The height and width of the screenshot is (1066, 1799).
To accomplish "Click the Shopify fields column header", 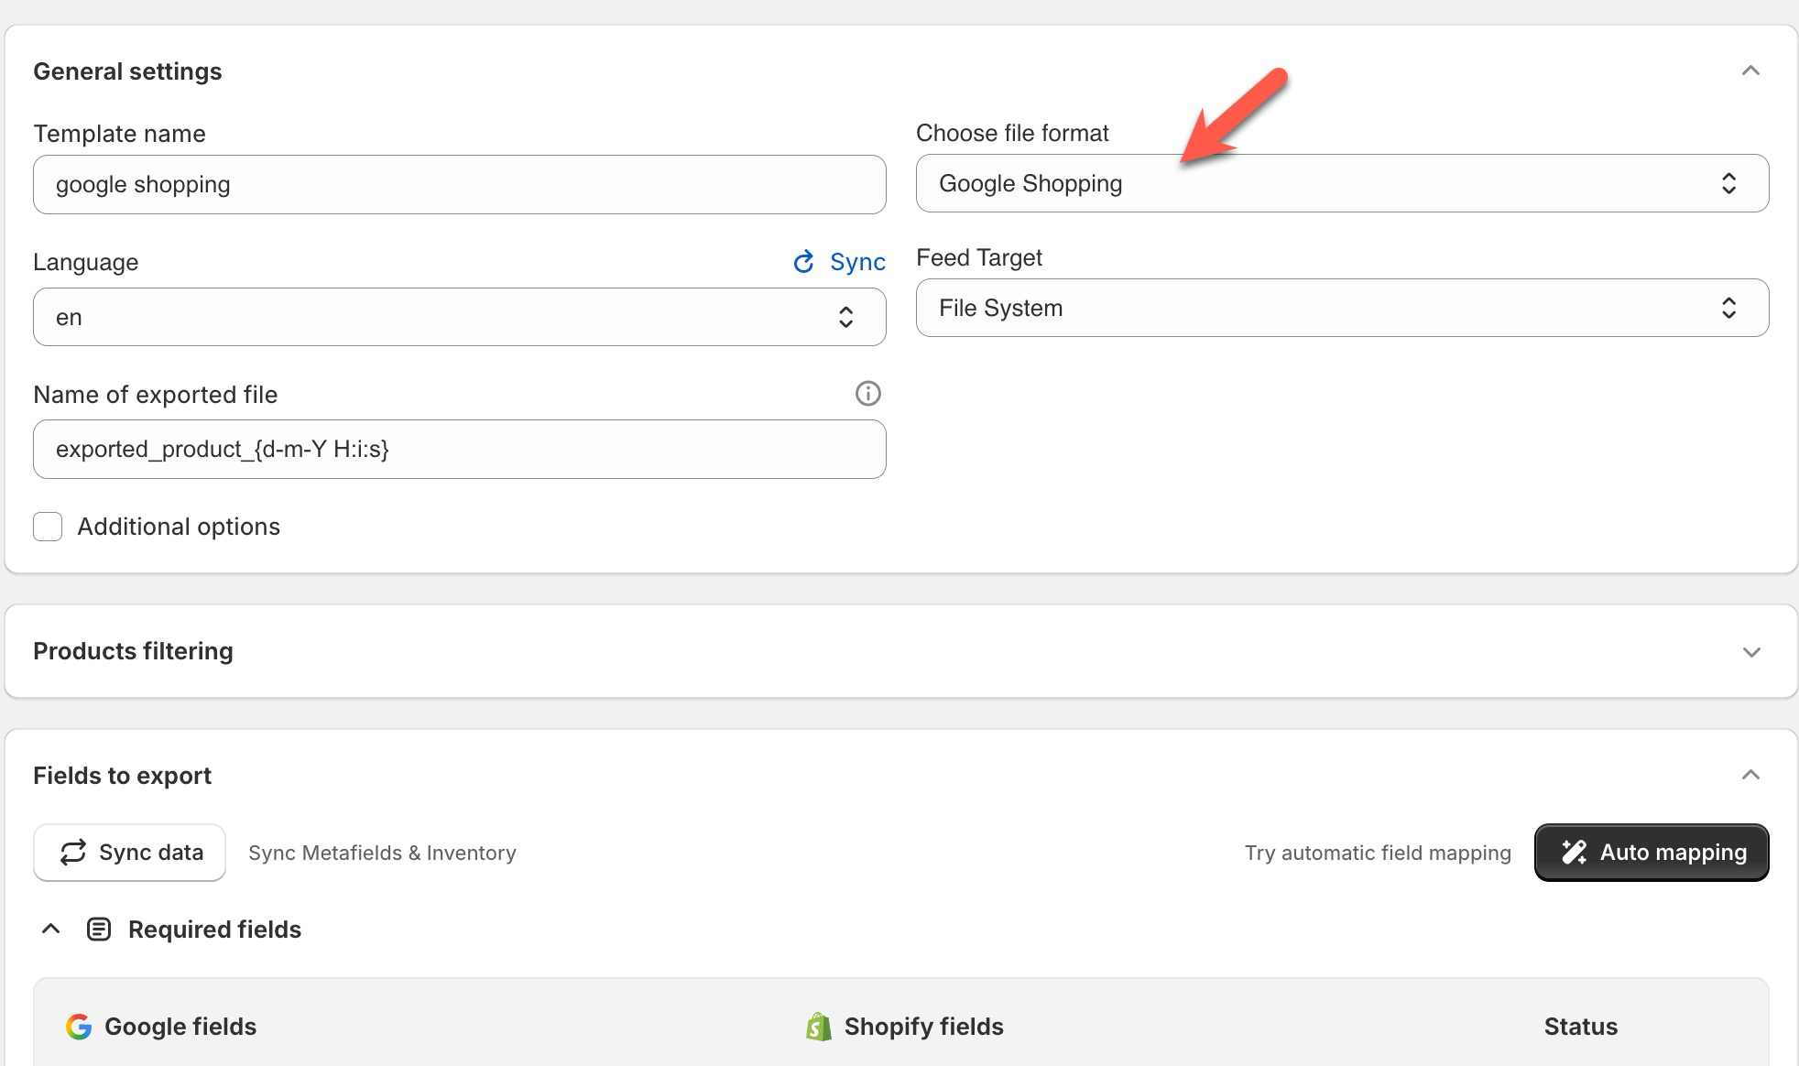I will (923, 1027).
